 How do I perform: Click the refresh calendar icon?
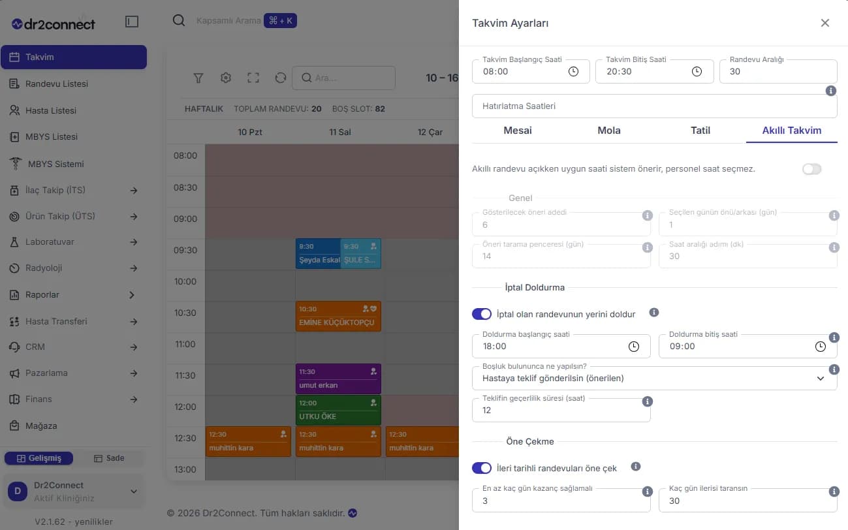point(281,78)
